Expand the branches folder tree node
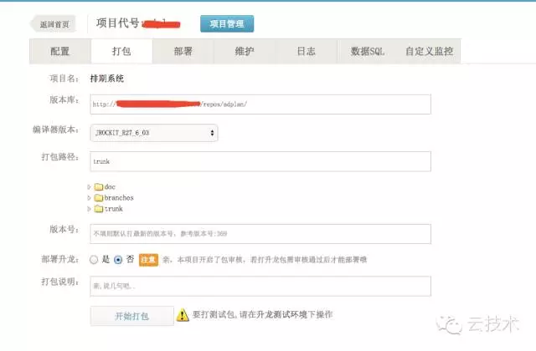This screenshot has width=536, height=351. coord(90,198)
